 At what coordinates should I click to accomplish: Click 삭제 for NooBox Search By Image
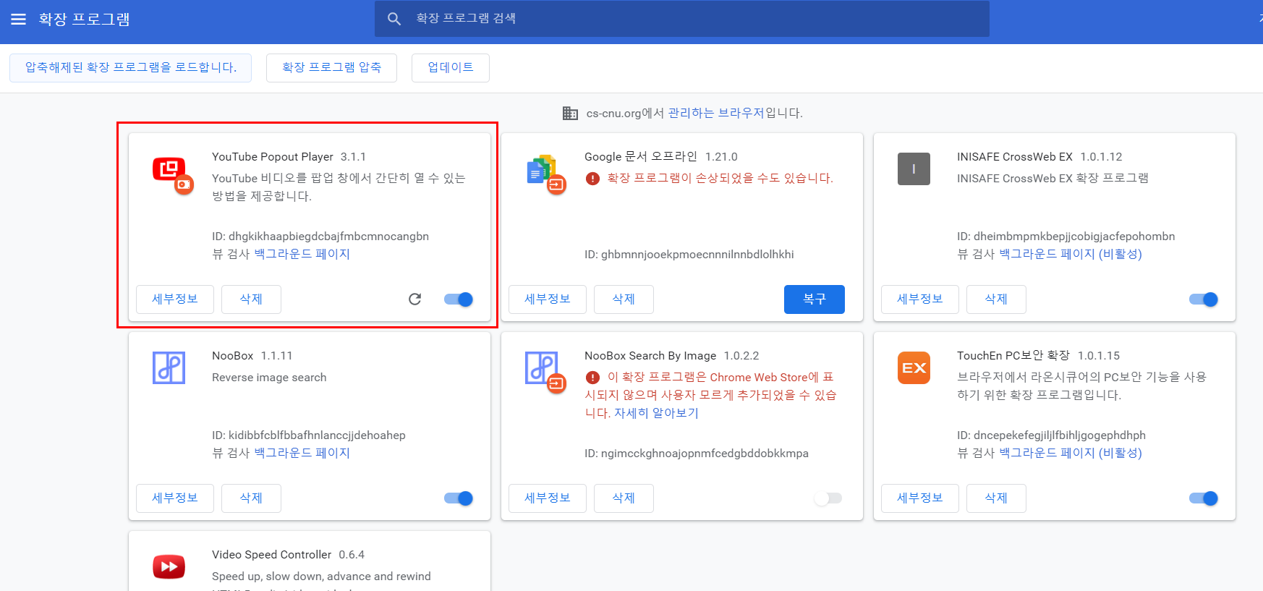tap(624, 498)
